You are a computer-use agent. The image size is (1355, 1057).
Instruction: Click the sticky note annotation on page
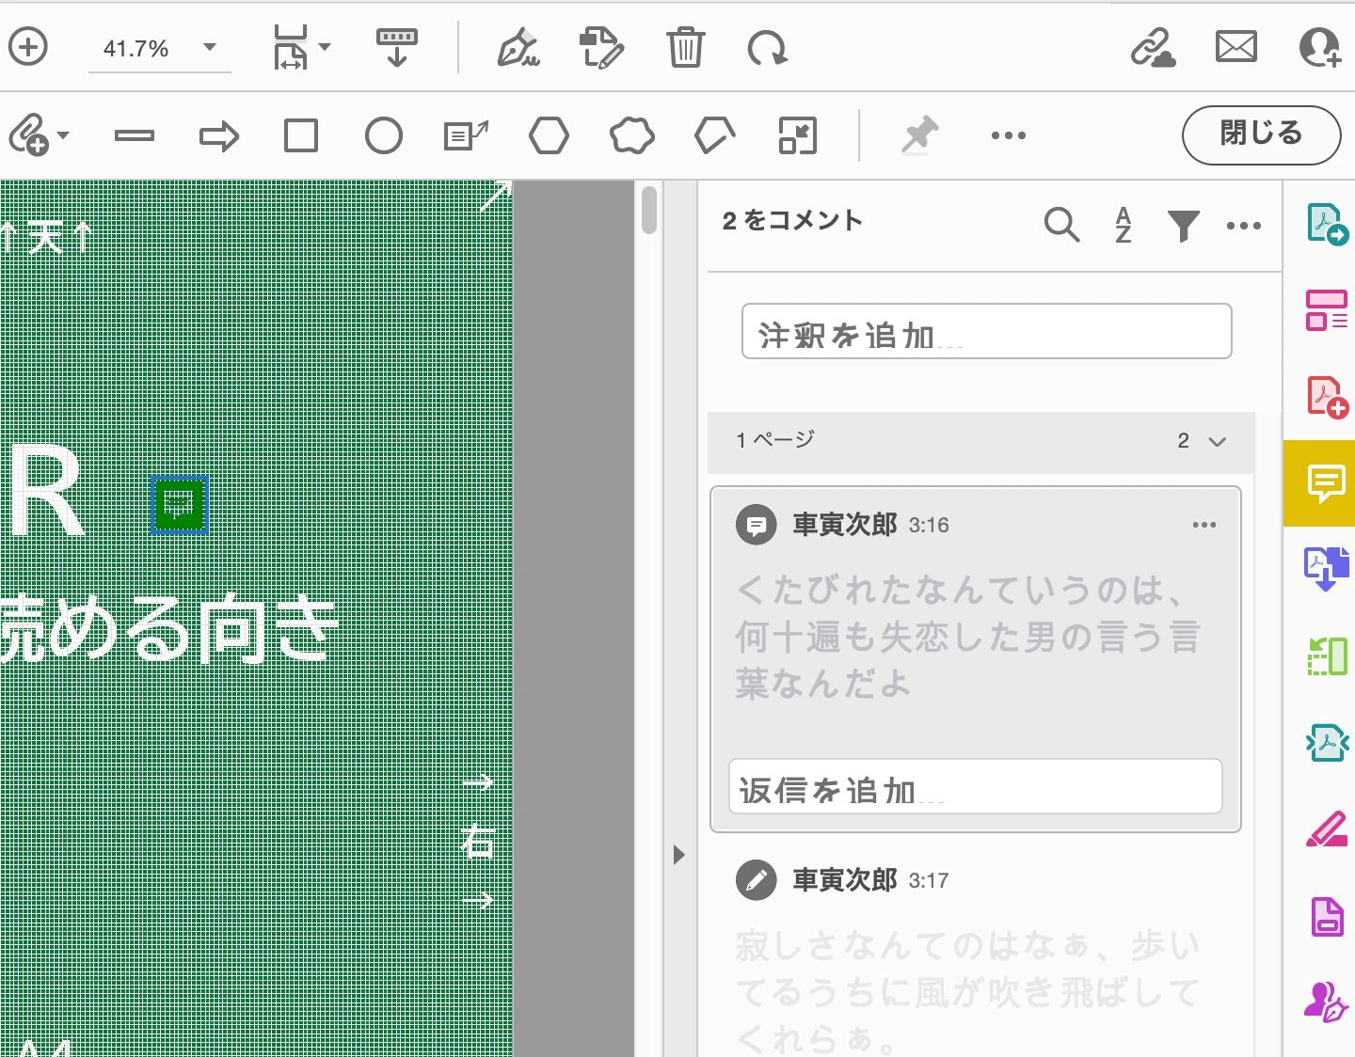pyautogui.click(x=179, y=505)
